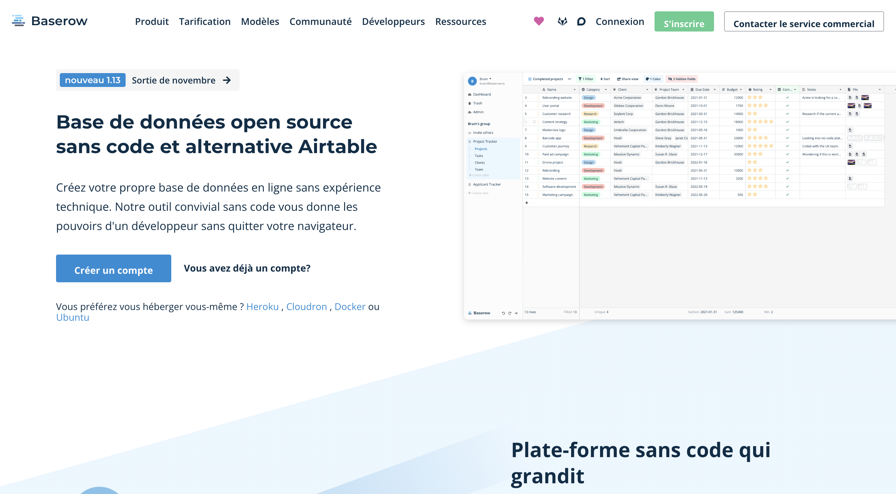896x494 pixels.
Task: Follow the Heroku self-hosting link
Action: (x=262, y=307)
